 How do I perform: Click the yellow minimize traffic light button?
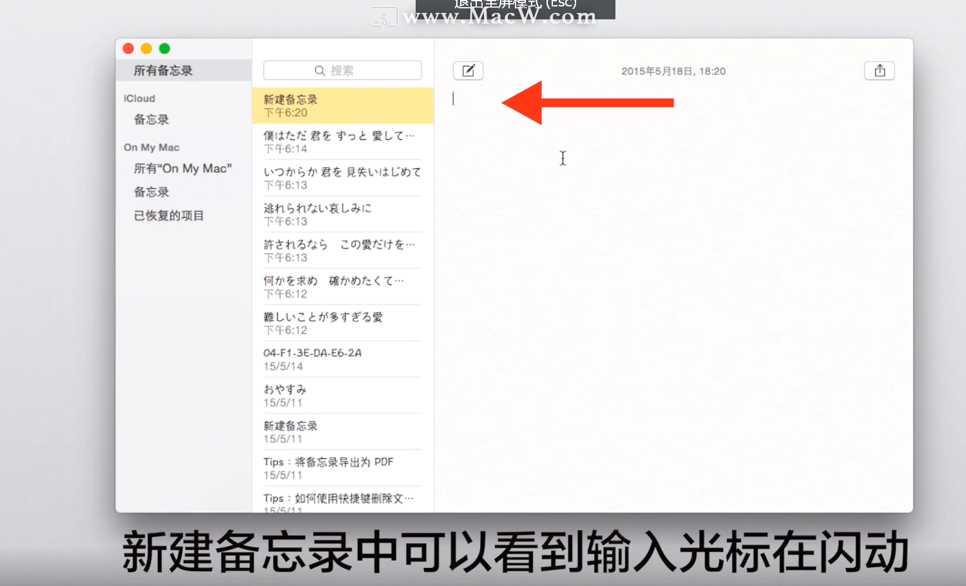click(146, 48)
